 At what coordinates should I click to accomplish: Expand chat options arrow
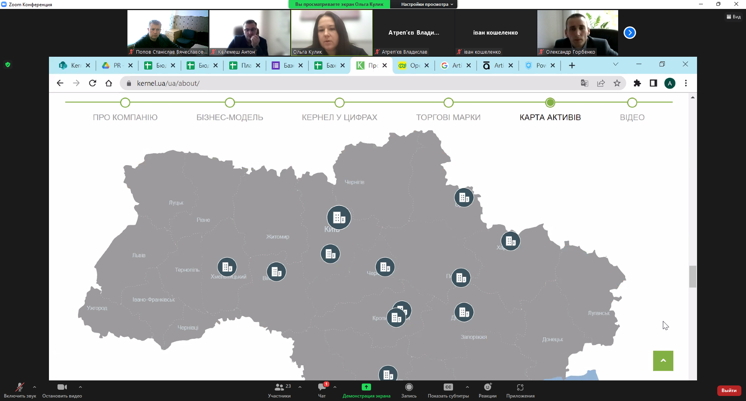[x=335, y=387]
